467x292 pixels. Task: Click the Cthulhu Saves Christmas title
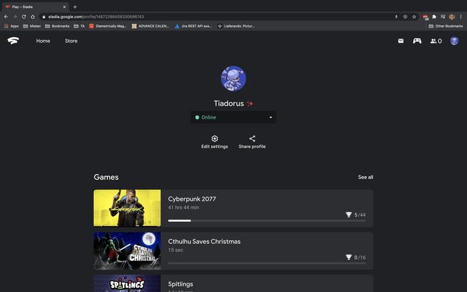[x=204, y=241]
